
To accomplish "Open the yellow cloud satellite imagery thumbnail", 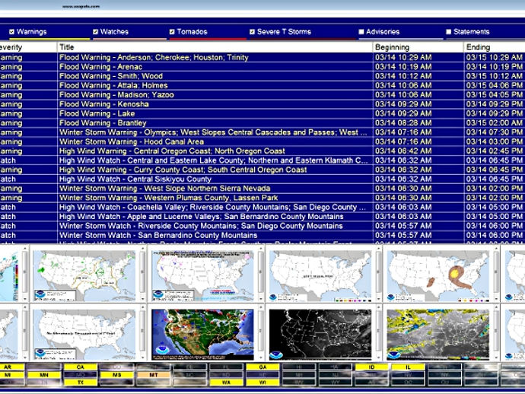I will [438, 335].
